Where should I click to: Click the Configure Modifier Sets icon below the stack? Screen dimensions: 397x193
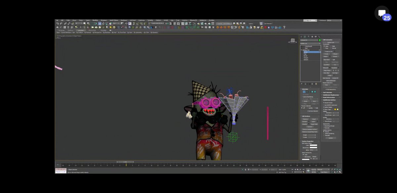coord(316,84)
